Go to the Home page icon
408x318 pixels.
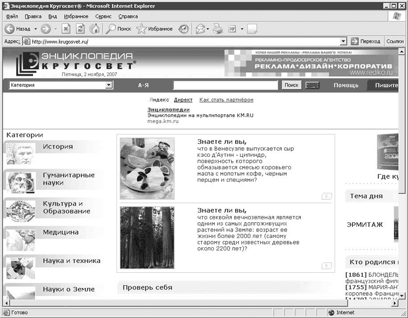[95, 29]
